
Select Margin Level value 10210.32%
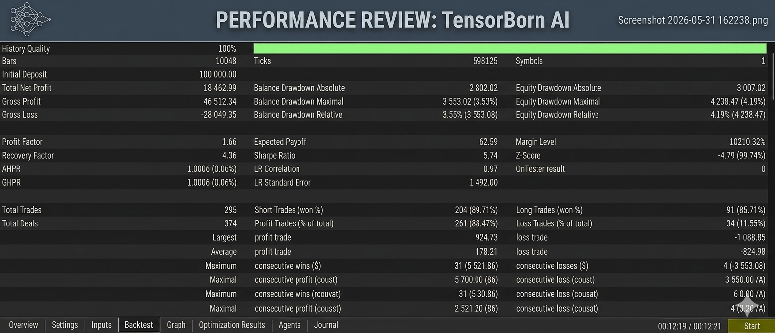pos(748,142)
